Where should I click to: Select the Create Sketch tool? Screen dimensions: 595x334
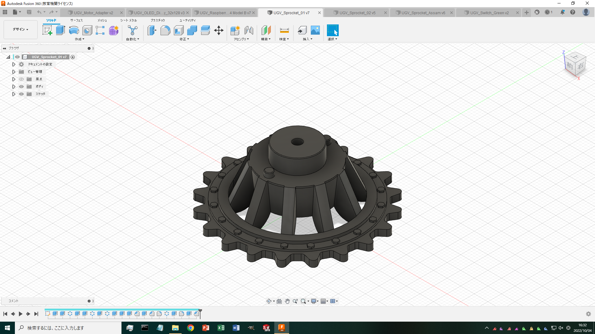coord(47,30)
